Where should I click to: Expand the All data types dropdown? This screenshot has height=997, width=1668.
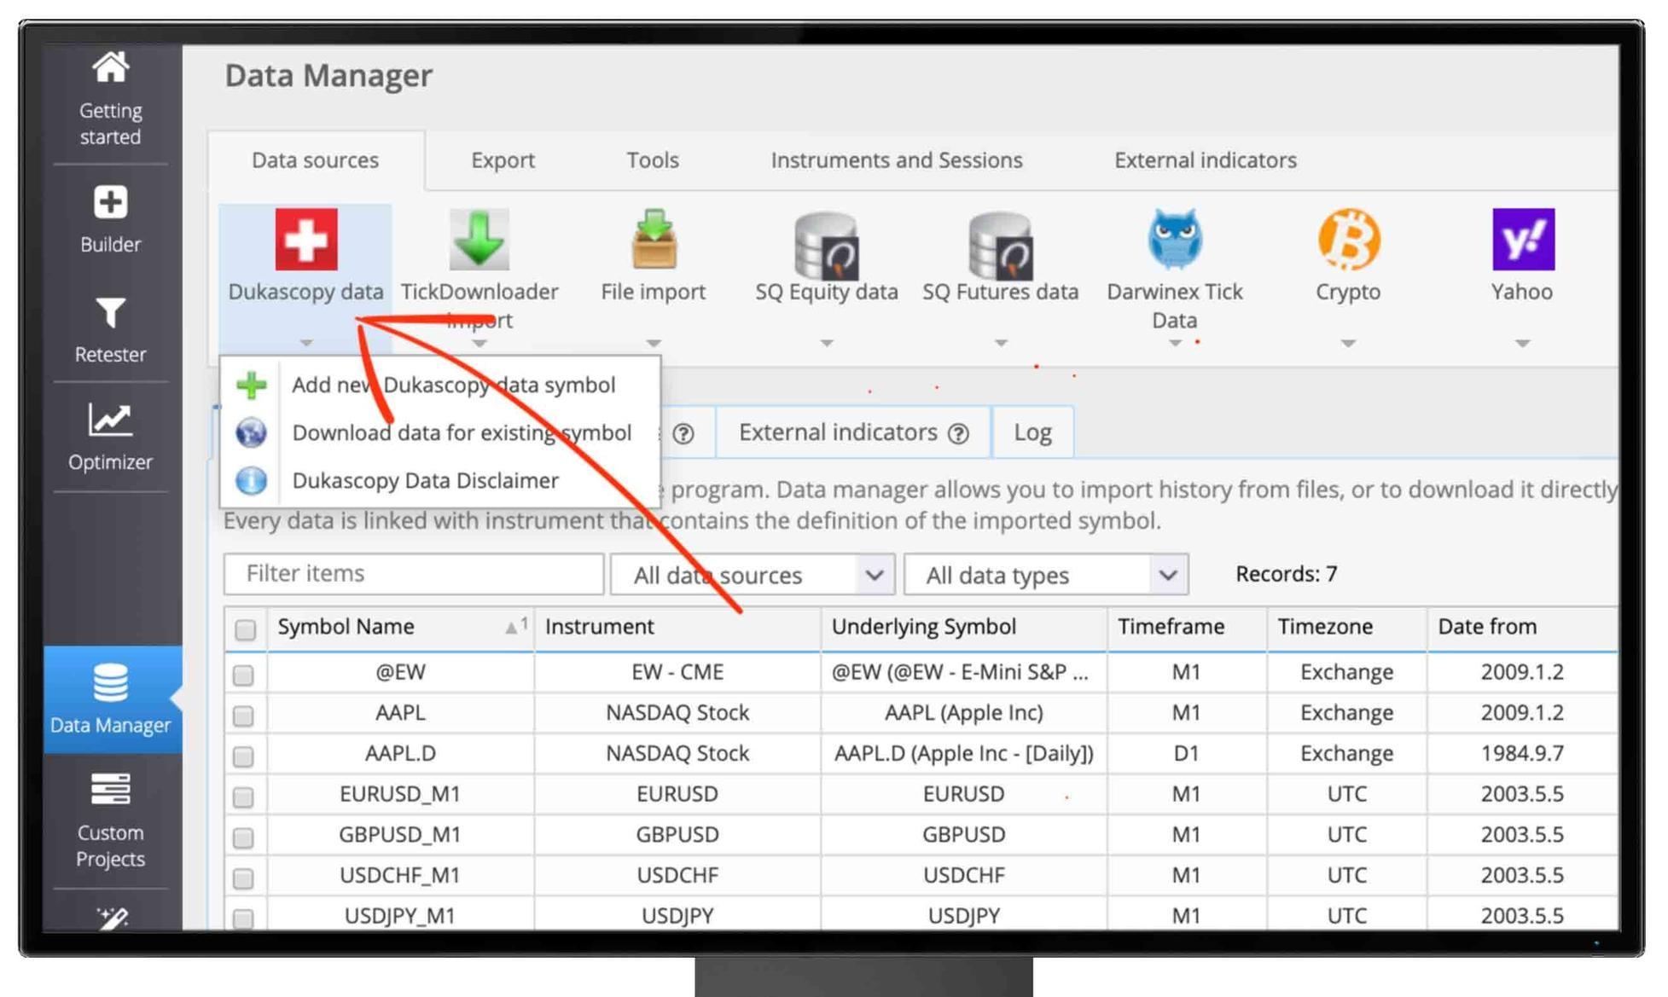[1046, 575]
